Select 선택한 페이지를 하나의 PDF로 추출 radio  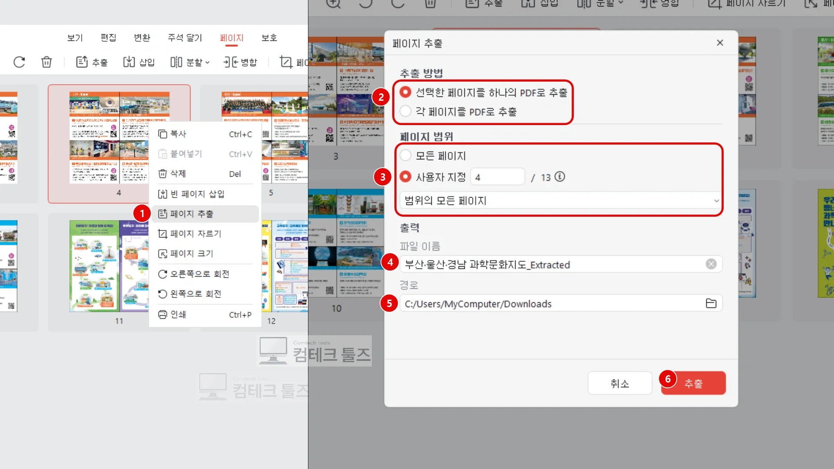click(x=405, y=92)
